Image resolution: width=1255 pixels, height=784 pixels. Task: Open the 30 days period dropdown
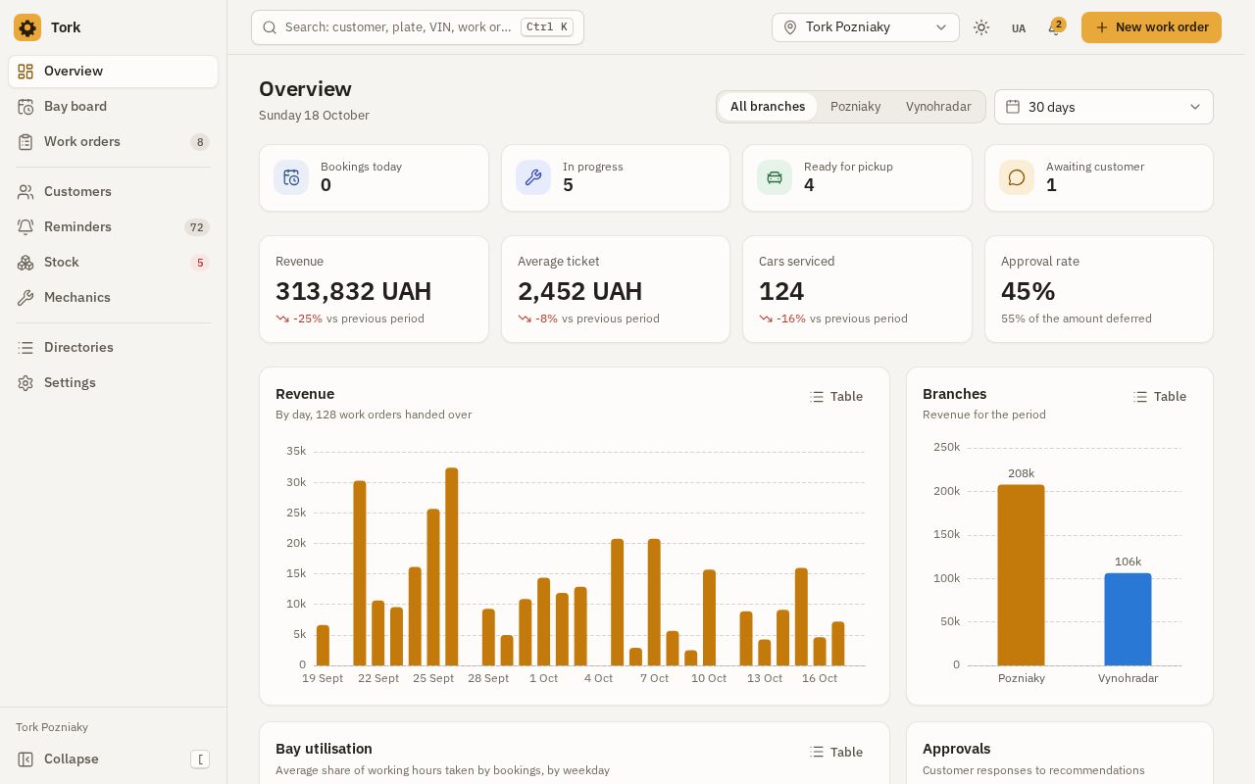click(1104, 107)
